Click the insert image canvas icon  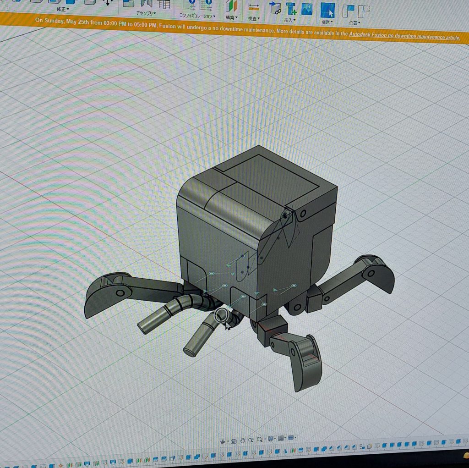[306, 9]
